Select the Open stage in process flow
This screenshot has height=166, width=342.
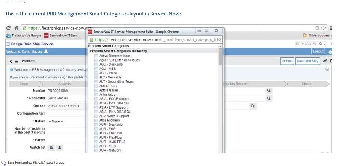point(24,84)
